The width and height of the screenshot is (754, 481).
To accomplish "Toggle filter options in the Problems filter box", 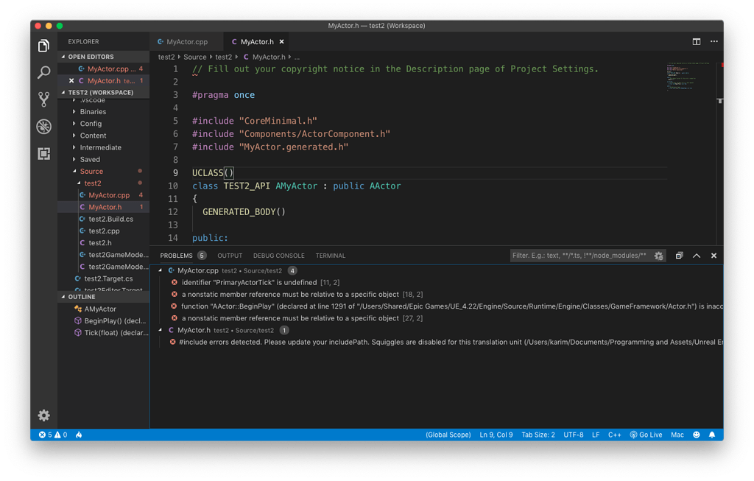I will [x=658, y=255].
